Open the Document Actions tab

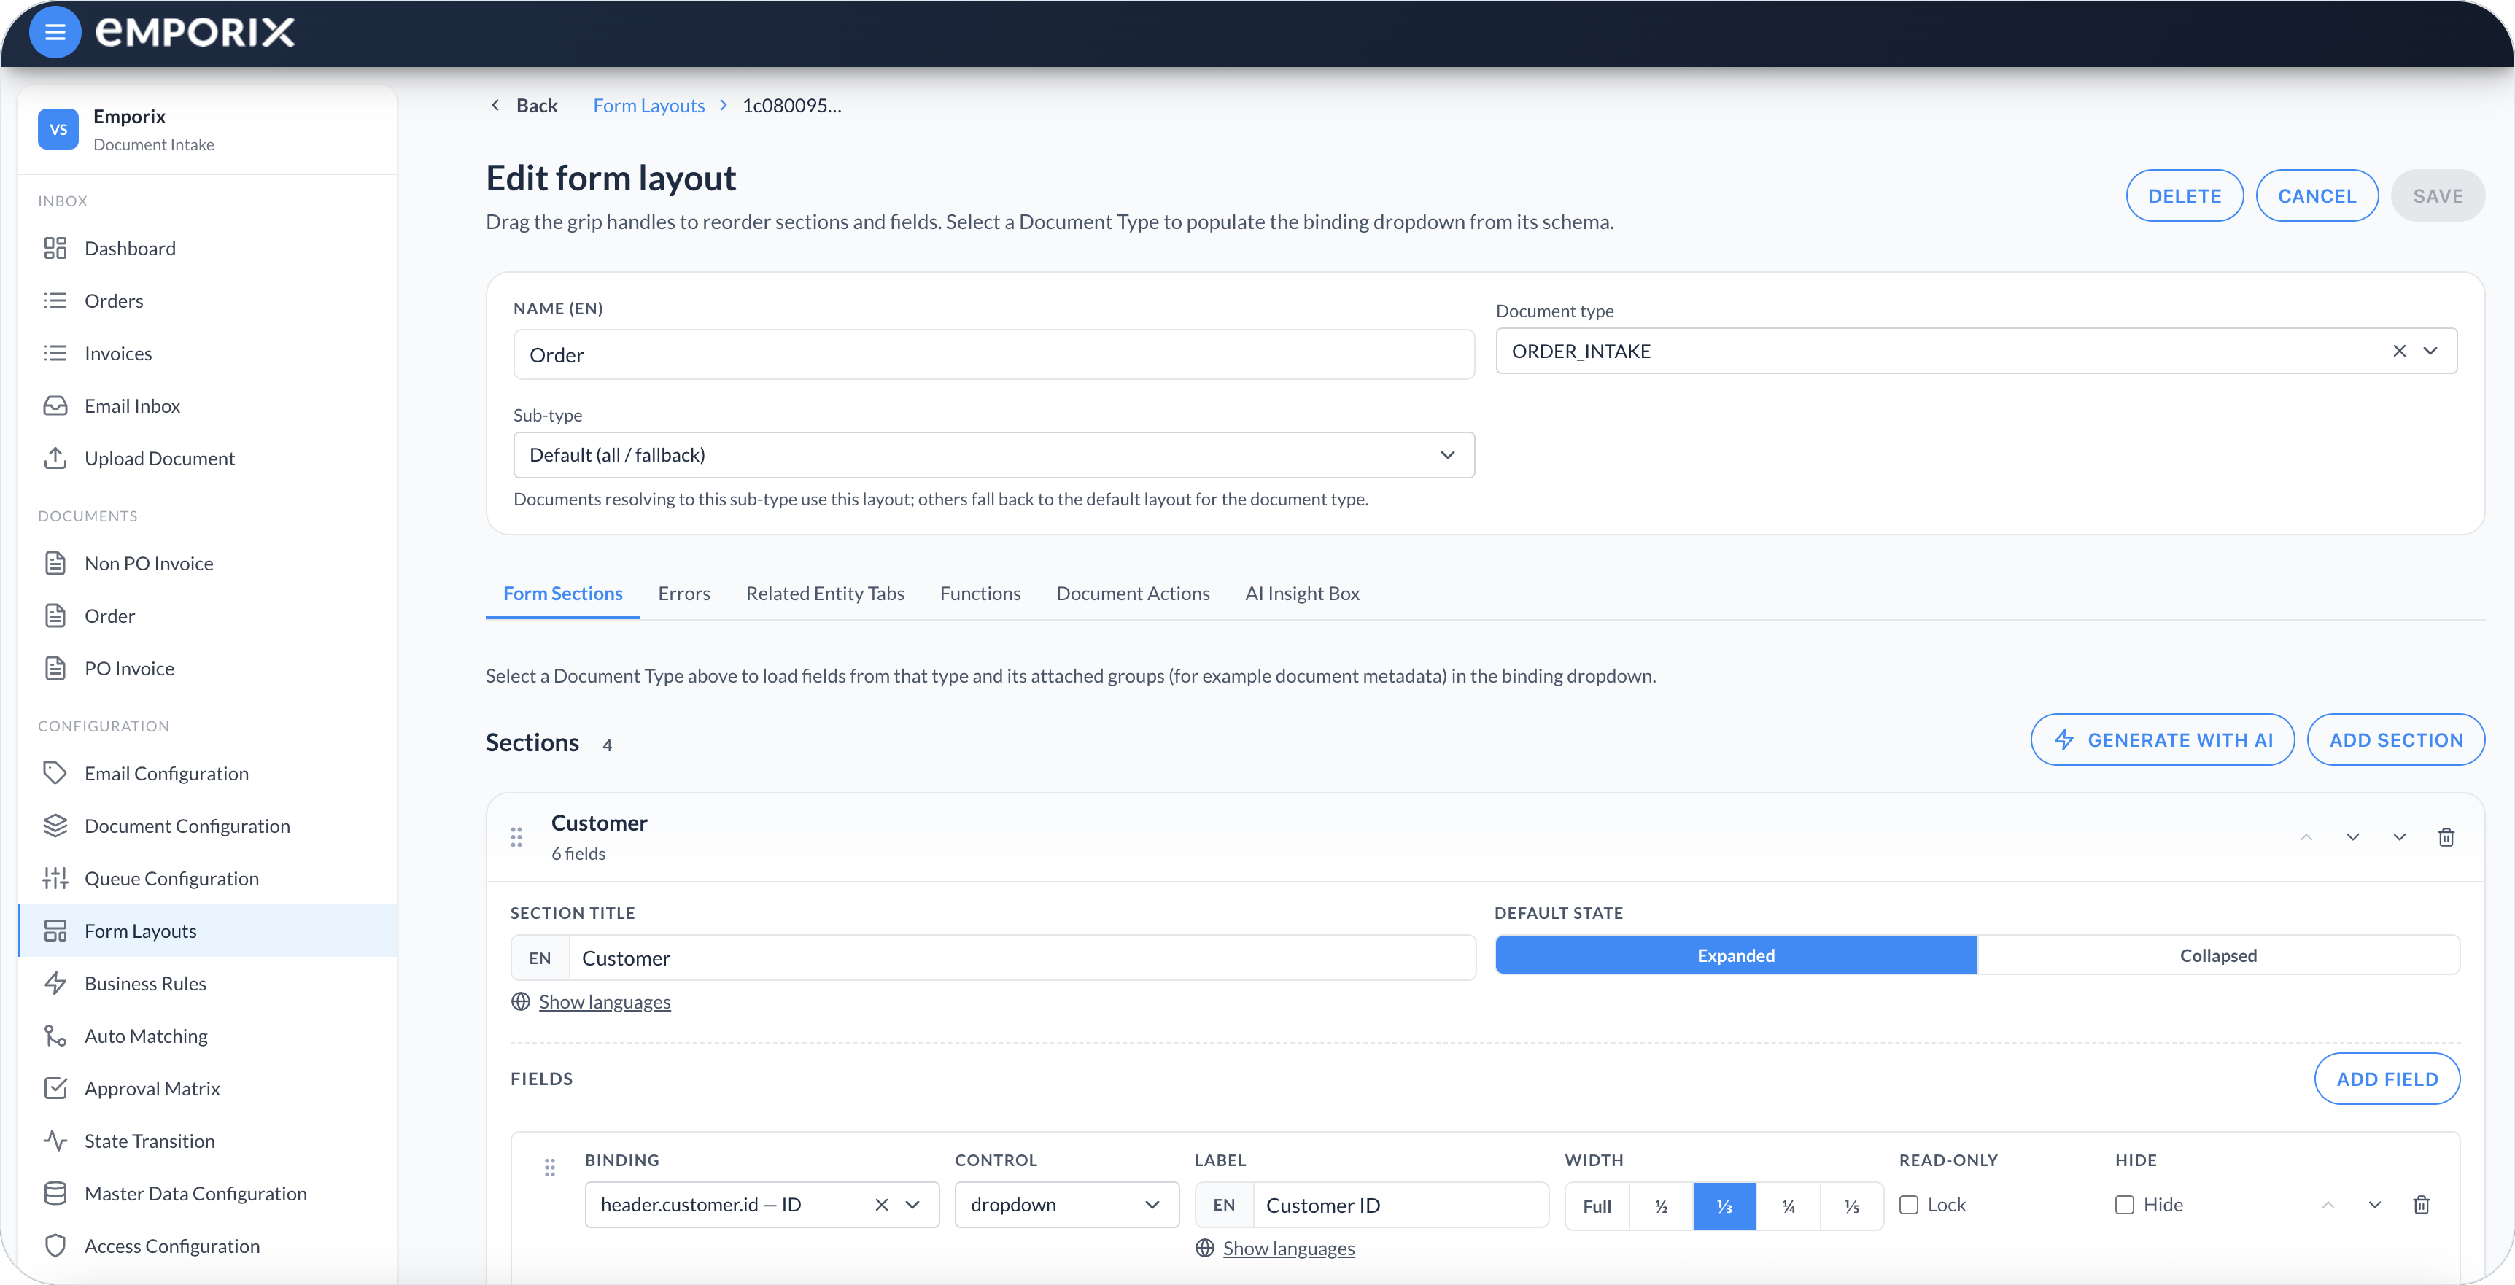pos(1133,593)
